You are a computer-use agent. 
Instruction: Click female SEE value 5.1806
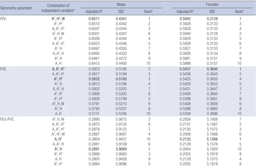point(212,134)
